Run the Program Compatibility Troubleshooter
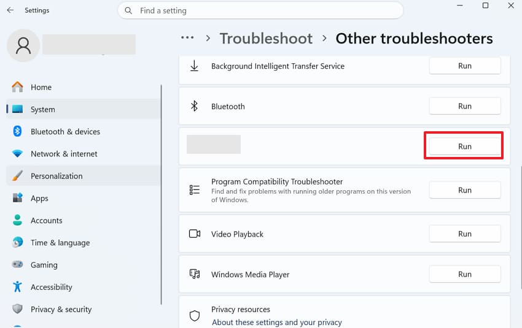The image size is (522, 328). pos(465,190)
